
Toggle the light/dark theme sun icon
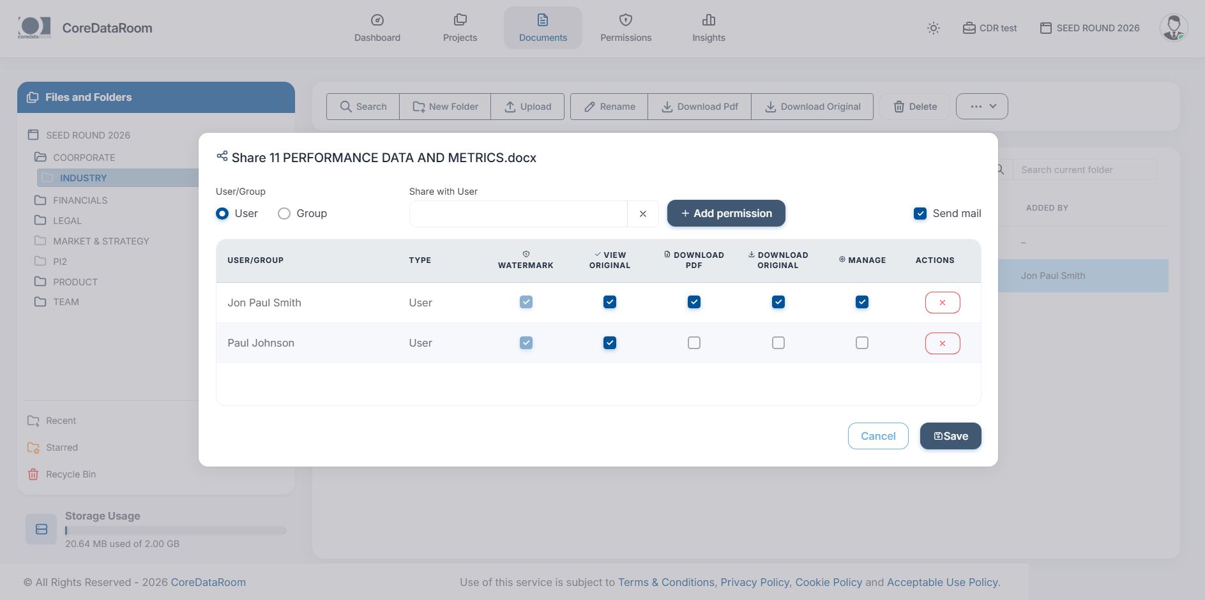click(x=934, y=28)
